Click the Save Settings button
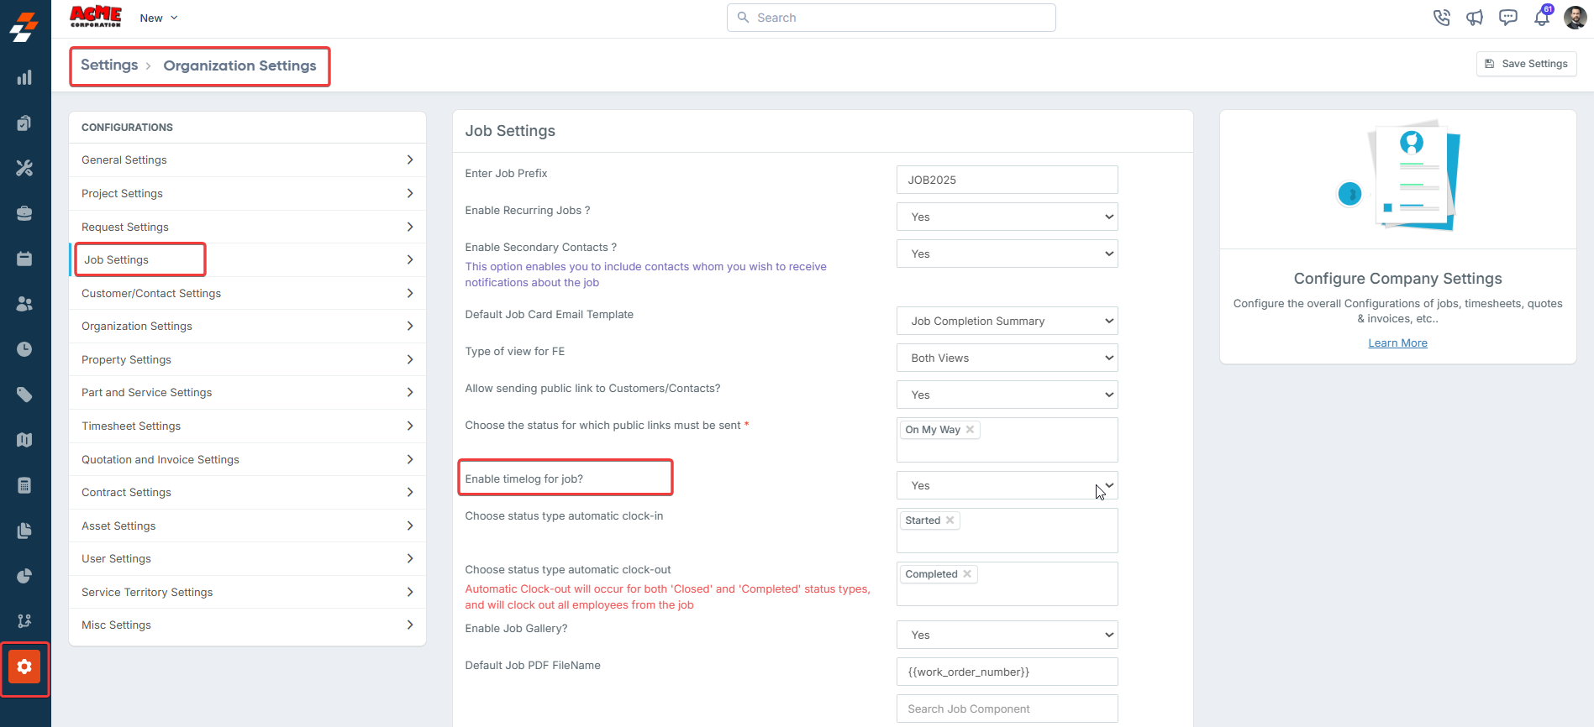The image size is (1594, 727). tap(1526, 64)
